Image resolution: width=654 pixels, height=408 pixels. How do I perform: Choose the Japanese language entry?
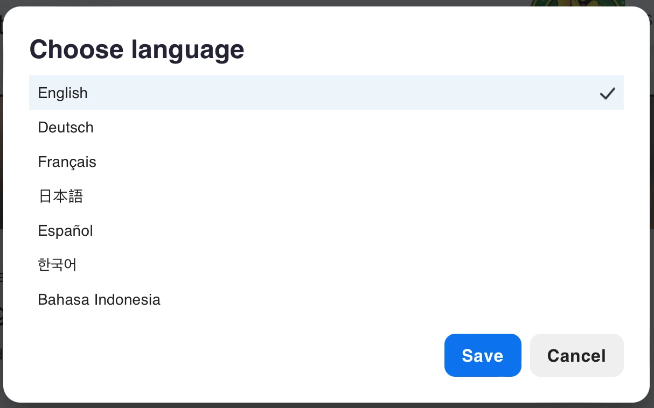coord(326,196)
